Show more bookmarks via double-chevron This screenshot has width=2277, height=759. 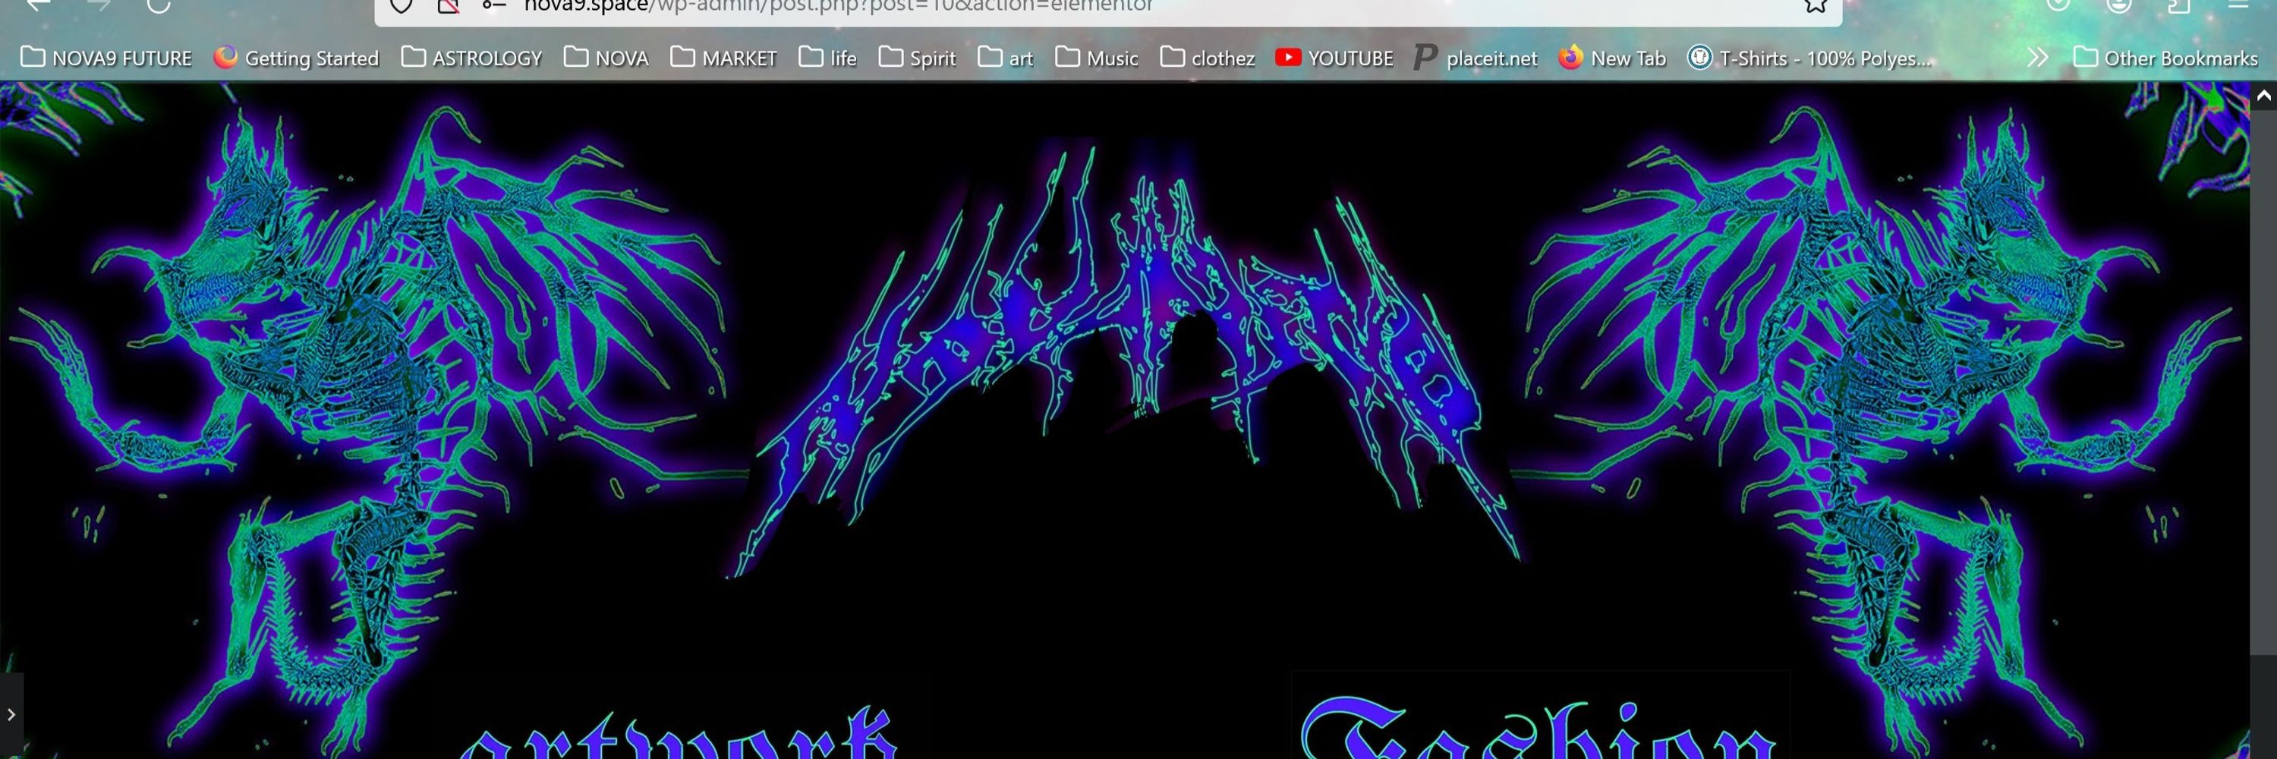point(2037,58)
